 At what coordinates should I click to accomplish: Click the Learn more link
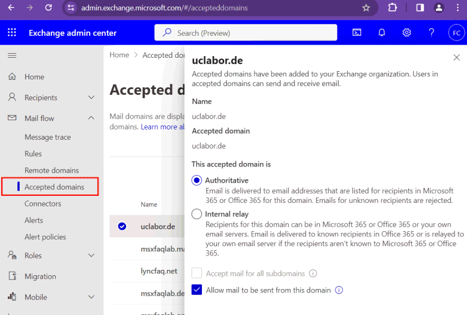[x=163, y=127]
